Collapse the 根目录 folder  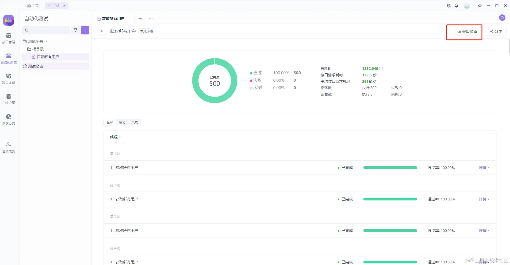[35, 49]
